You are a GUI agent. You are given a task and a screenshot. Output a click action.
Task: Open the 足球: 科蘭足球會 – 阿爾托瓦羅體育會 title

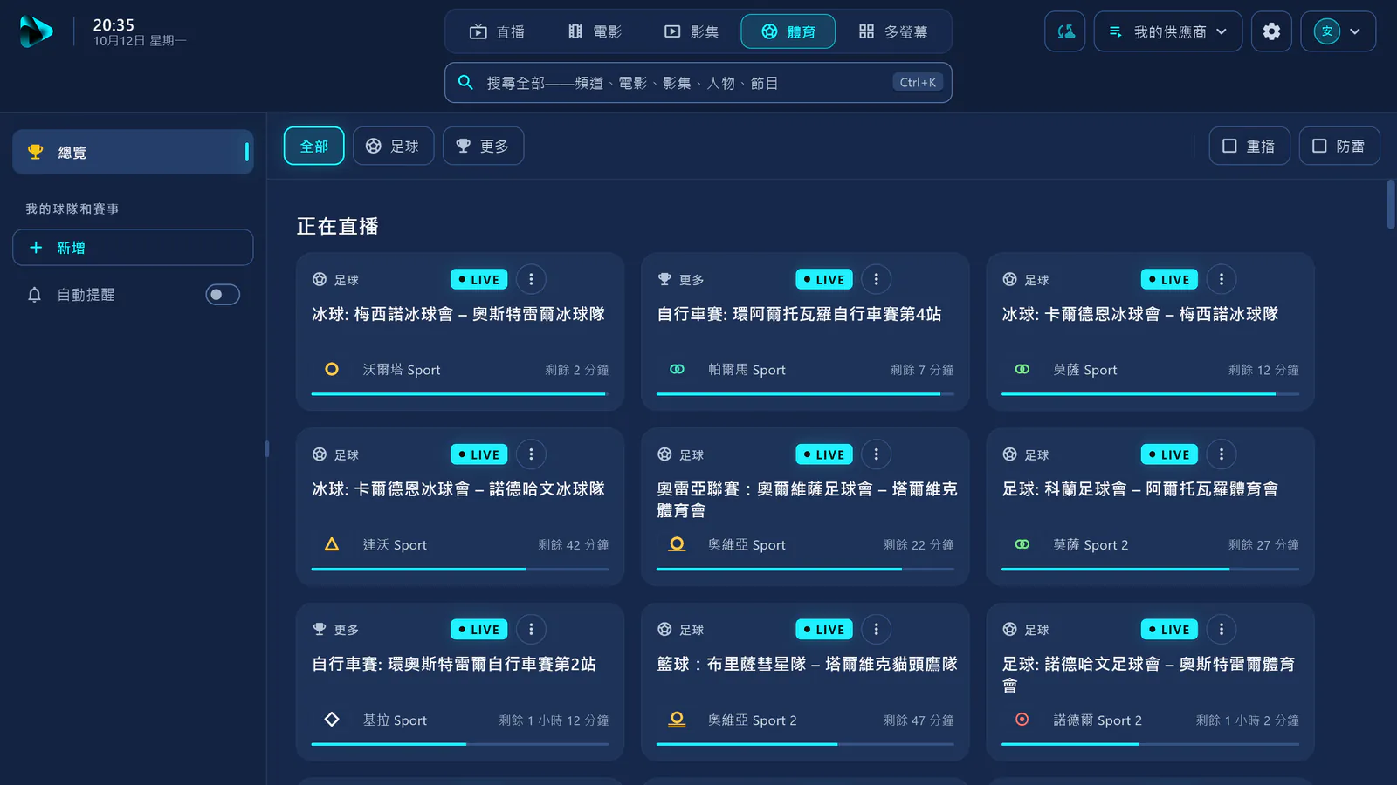[x=1139, y=489]
